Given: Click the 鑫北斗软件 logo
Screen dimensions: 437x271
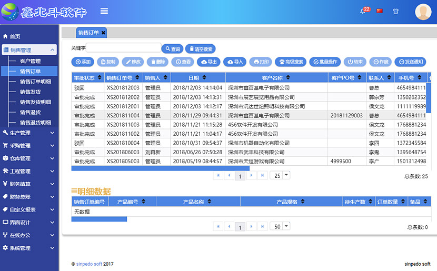Looking at the screenshot, I should [x=44, y=12].
